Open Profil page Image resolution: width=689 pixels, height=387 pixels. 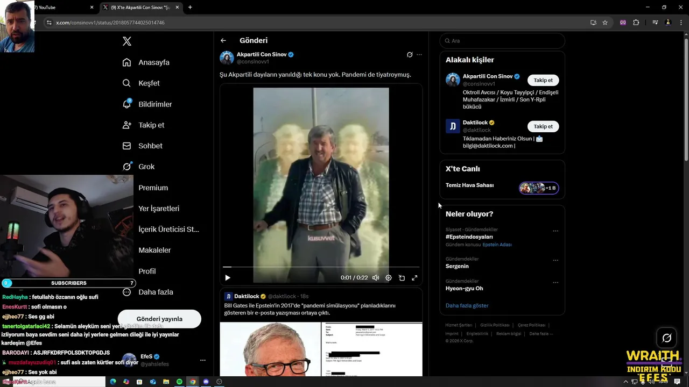click(147, 271)
